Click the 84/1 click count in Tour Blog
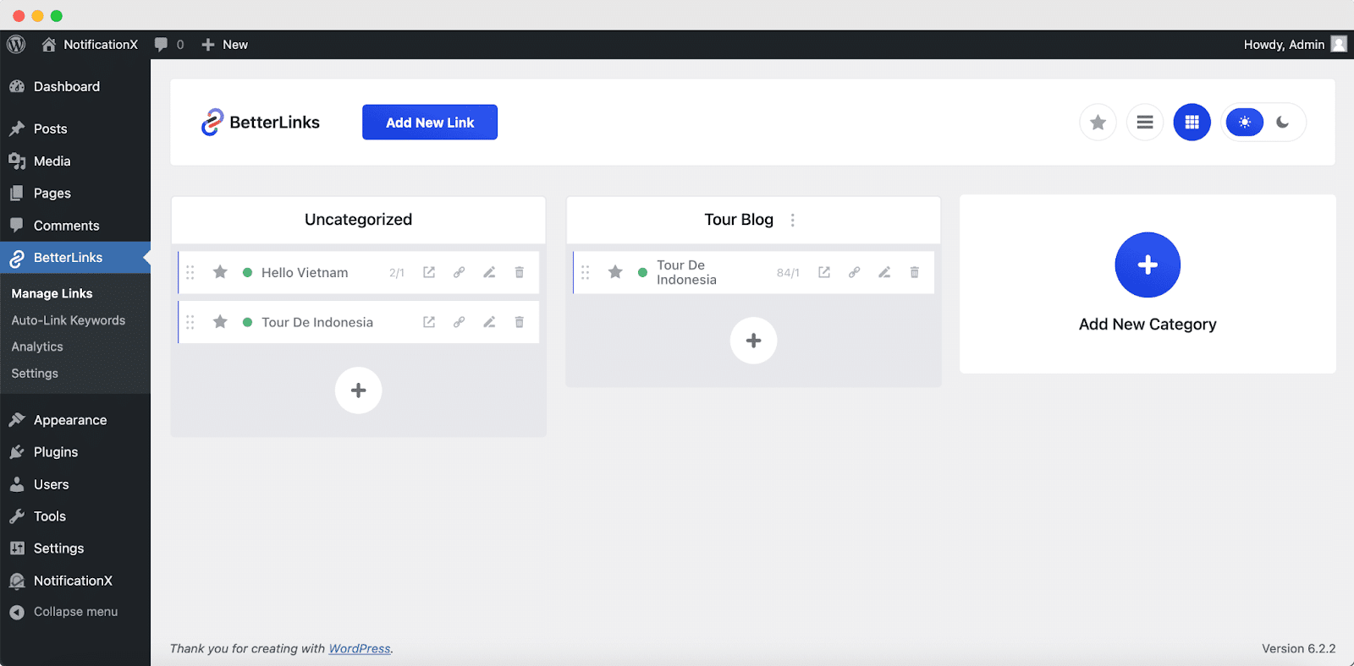This screenshot has width=1354, height=666. (788, 273)
